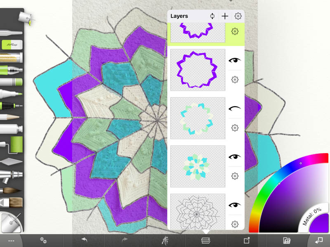Image resolution: width=330 pixels, height=247 pixels.
Task: Select the Fill bucket tool
Action: [26, 18]
